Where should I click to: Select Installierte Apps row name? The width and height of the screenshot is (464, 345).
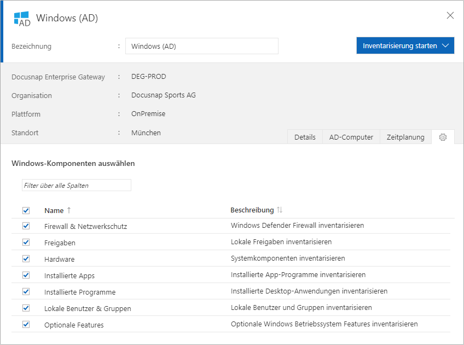click(x=69, y=275)
